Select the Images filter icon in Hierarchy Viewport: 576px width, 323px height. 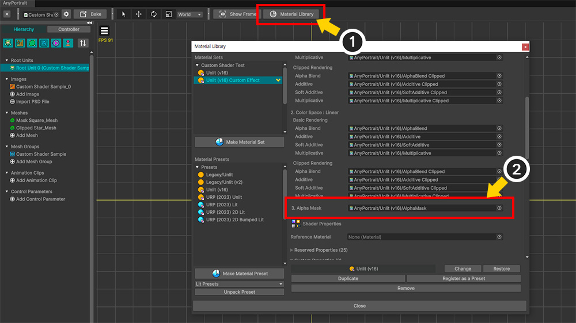tap(20, 43)
